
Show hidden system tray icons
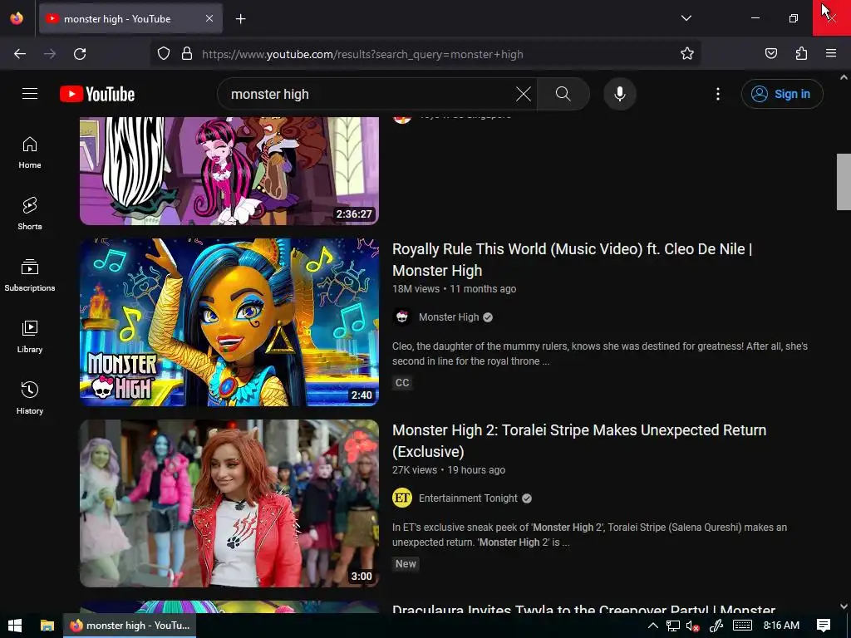pos(653,626)
